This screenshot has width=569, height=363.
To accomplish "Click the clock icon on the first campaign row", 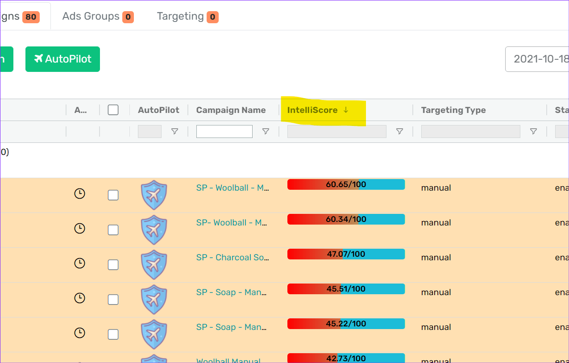I will 79,193.
